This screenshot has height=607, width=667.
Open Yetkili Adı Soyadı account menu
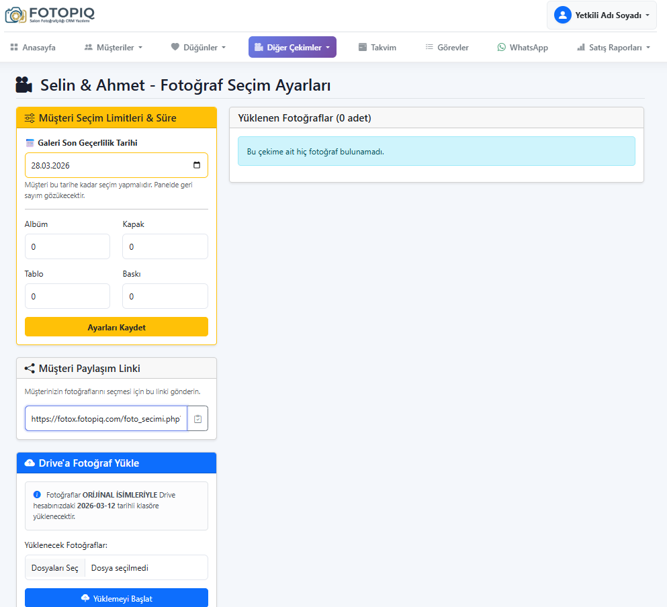click(x=601, y=15)
